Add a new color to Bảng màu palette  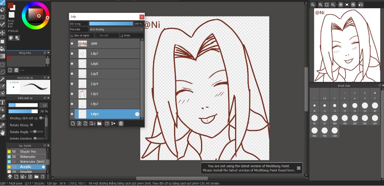(10, 70)
